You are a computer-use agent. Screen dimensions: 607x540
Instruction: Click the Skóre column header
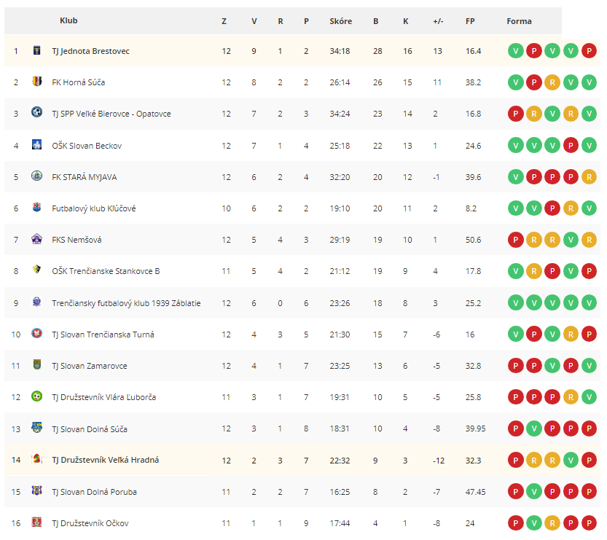(x=341, y=21)
